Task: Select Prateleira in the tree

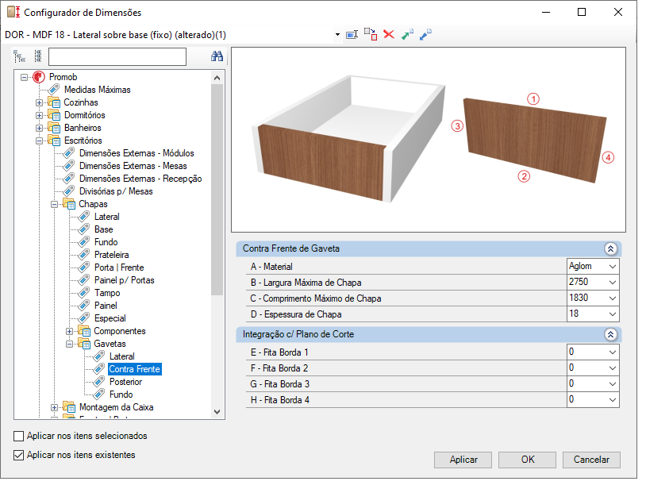Action: (x=111, y=255)
